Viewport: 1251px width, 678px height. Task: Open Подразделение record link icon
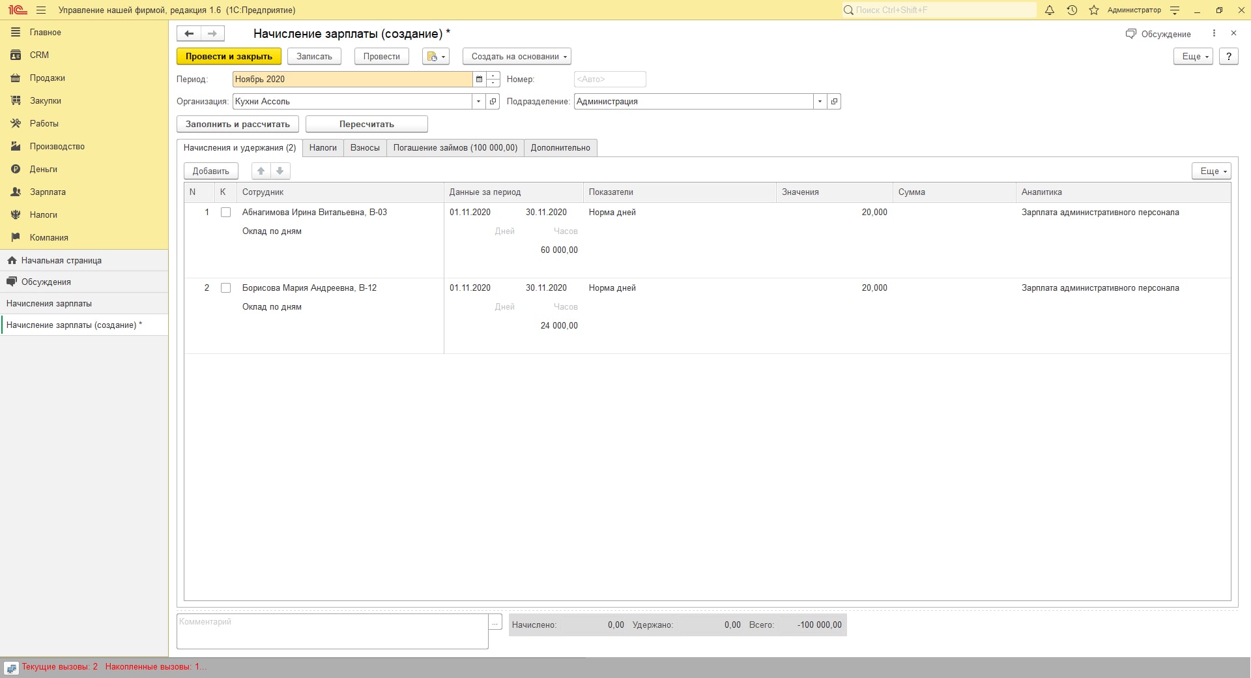point(834,102)
